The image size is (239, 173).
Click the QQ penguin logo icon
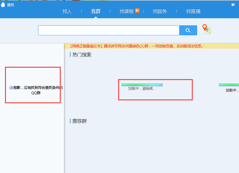tap(3, 5)
